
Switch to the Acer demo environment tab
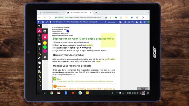(x=51, y=13)
